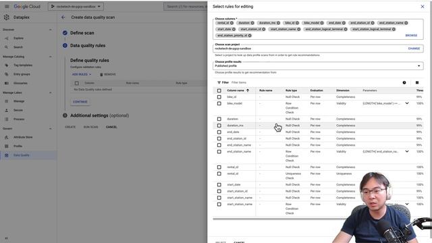
Task: Remove the start_station_id column chip
Action: [x=264, y=29]
